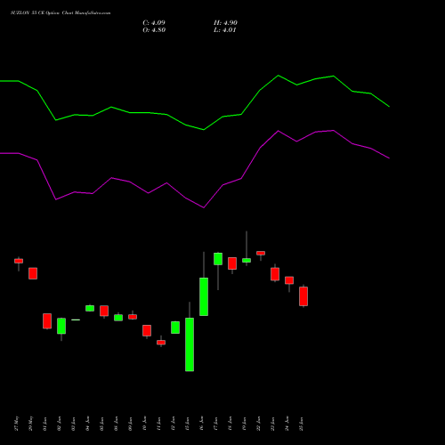The height and width of the screenshot is (445, 445).
Task: Click the 29 May date label
Action: (31, 424)
